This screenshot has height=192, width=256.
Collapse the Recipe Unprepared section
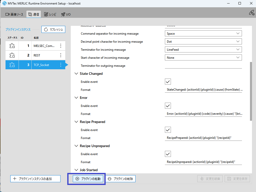(x=76, y=146)
